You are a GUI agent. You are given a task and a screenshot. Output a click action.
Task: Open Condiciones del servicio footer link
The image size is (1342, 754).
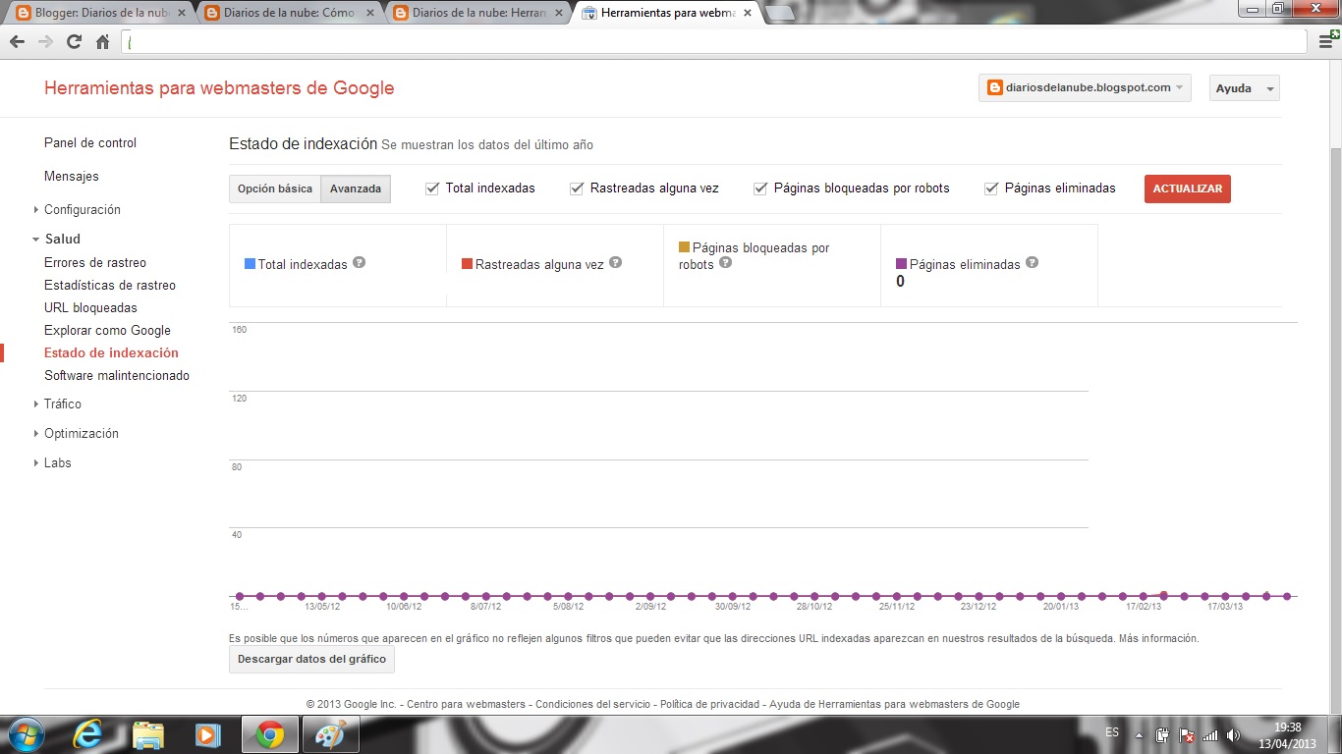592,704
